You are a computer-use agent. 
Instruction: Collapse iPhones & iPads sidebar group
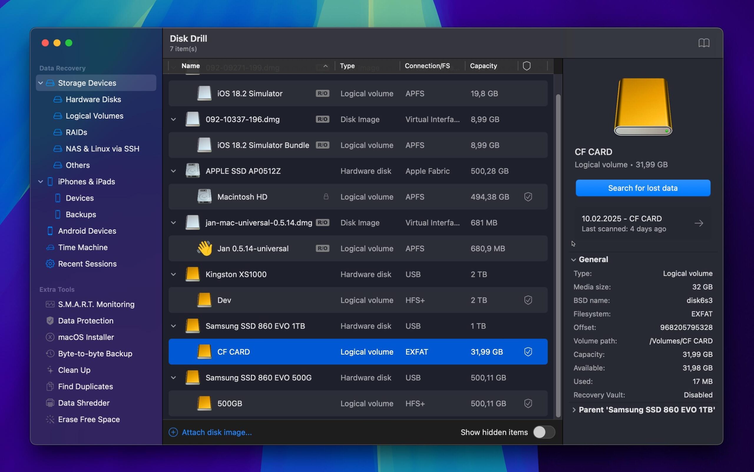[41, 181]
